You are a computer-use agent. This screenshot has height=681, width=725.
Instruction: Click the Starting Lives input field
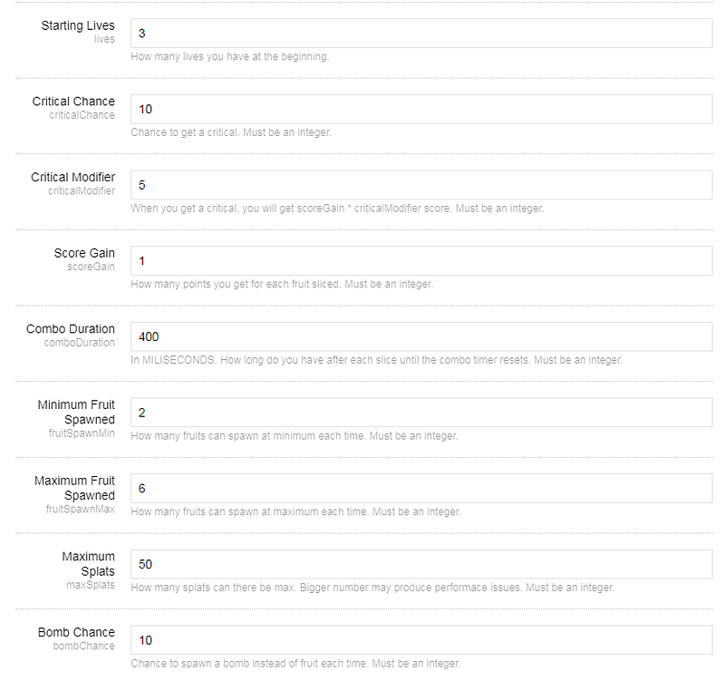point(421,34)
